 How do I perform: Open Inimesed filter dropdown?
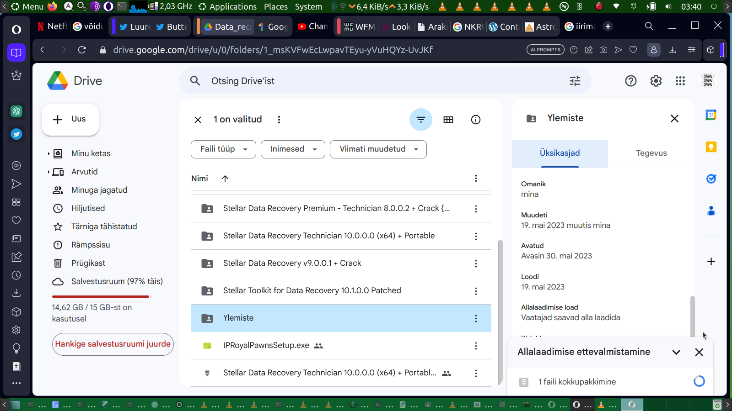[x=293, y=149]
